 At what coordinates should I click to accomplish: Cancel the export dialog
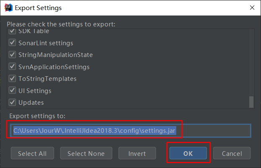[x=232, y=153]
